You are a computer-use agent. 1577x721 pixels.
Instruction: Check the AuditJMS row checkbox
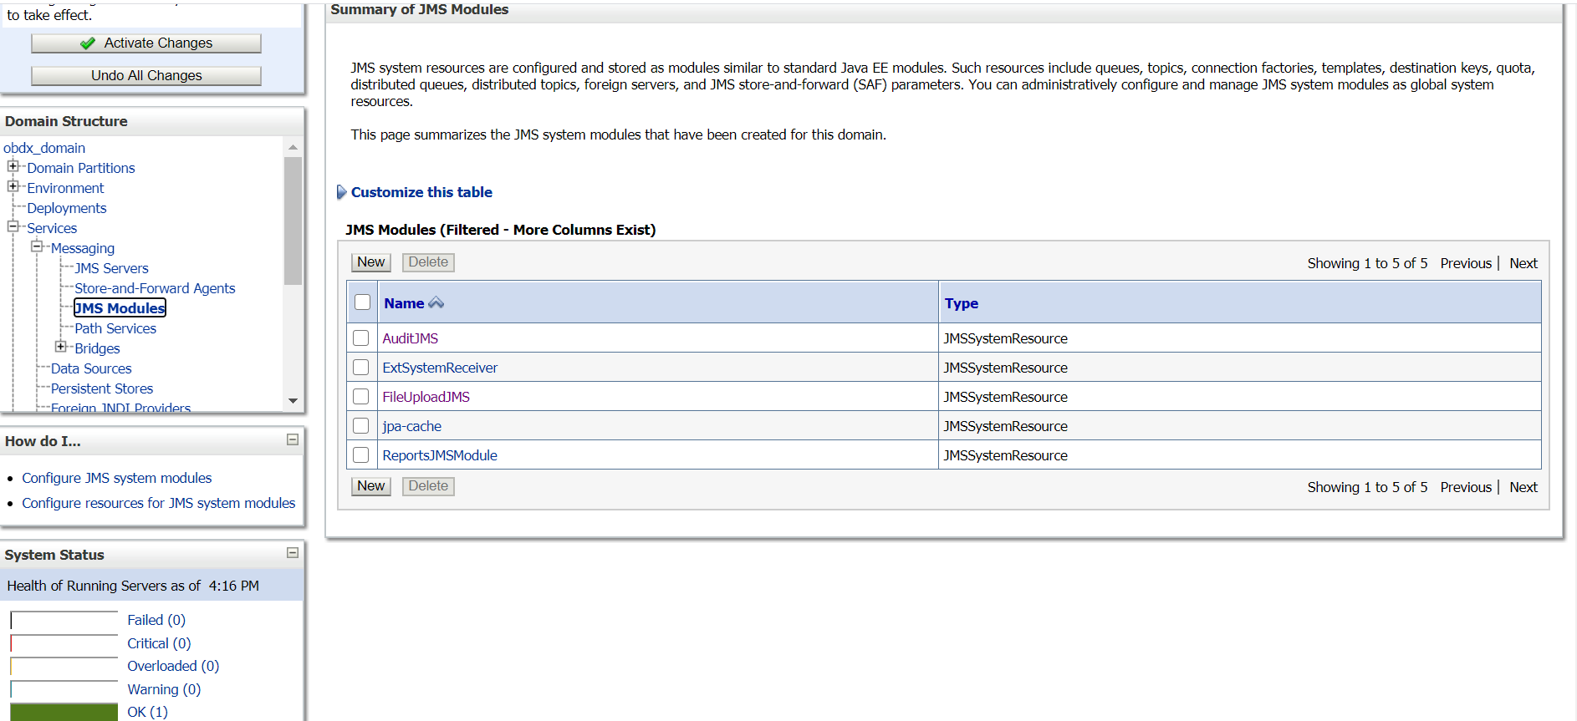(361, 338)
